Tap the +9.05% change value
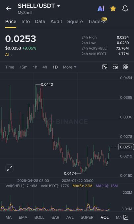Viewport: 134px width, 224px height. pos(29,48)
